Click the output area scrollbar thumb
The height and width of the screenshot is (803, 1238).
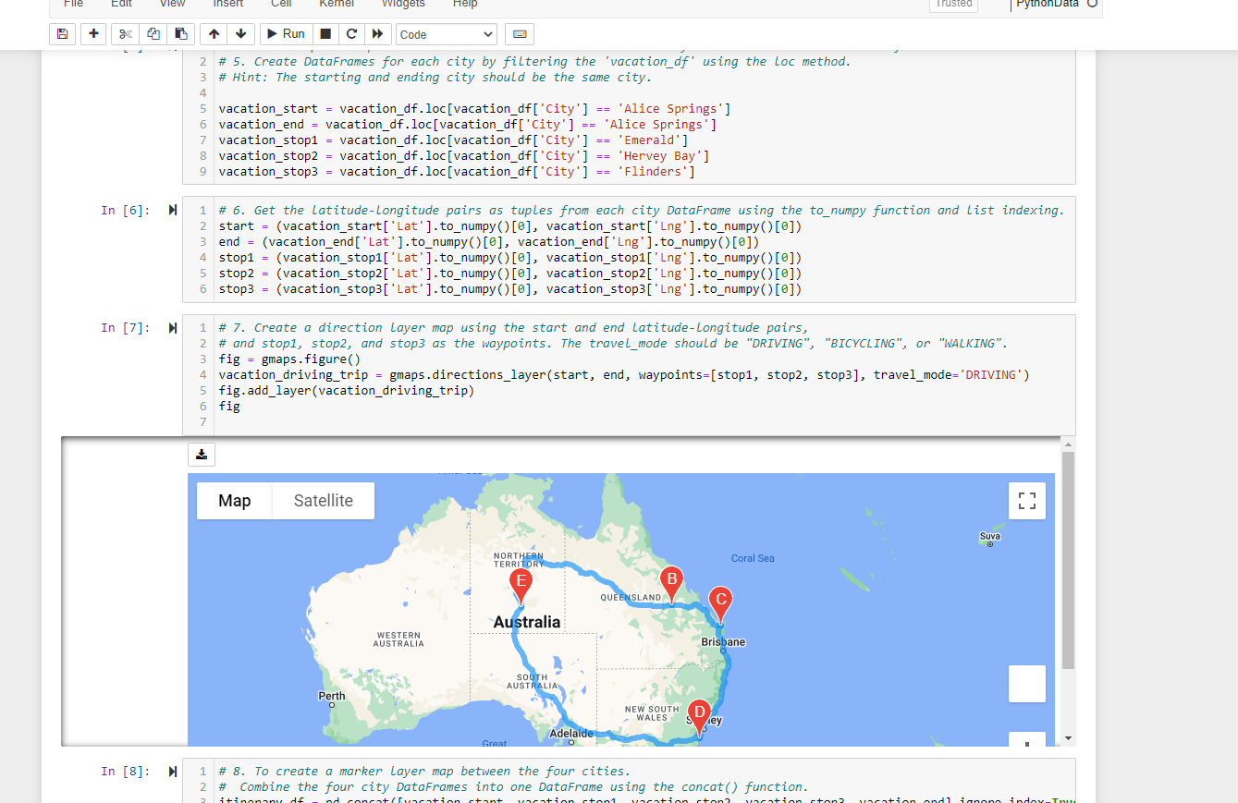tap(1069, 561)
